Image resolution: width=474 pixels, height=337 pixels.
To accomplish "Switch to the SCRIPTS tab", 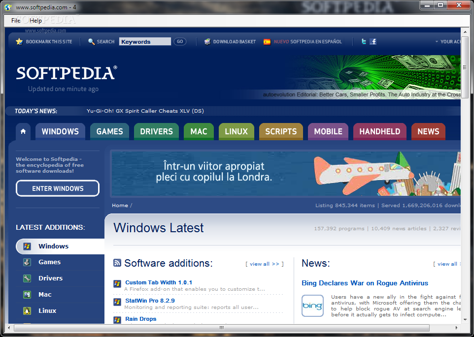I will point(281,131).
